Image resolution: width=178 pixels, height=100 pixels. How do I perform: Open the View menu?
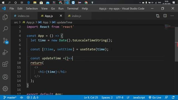[x=44, y=9]
